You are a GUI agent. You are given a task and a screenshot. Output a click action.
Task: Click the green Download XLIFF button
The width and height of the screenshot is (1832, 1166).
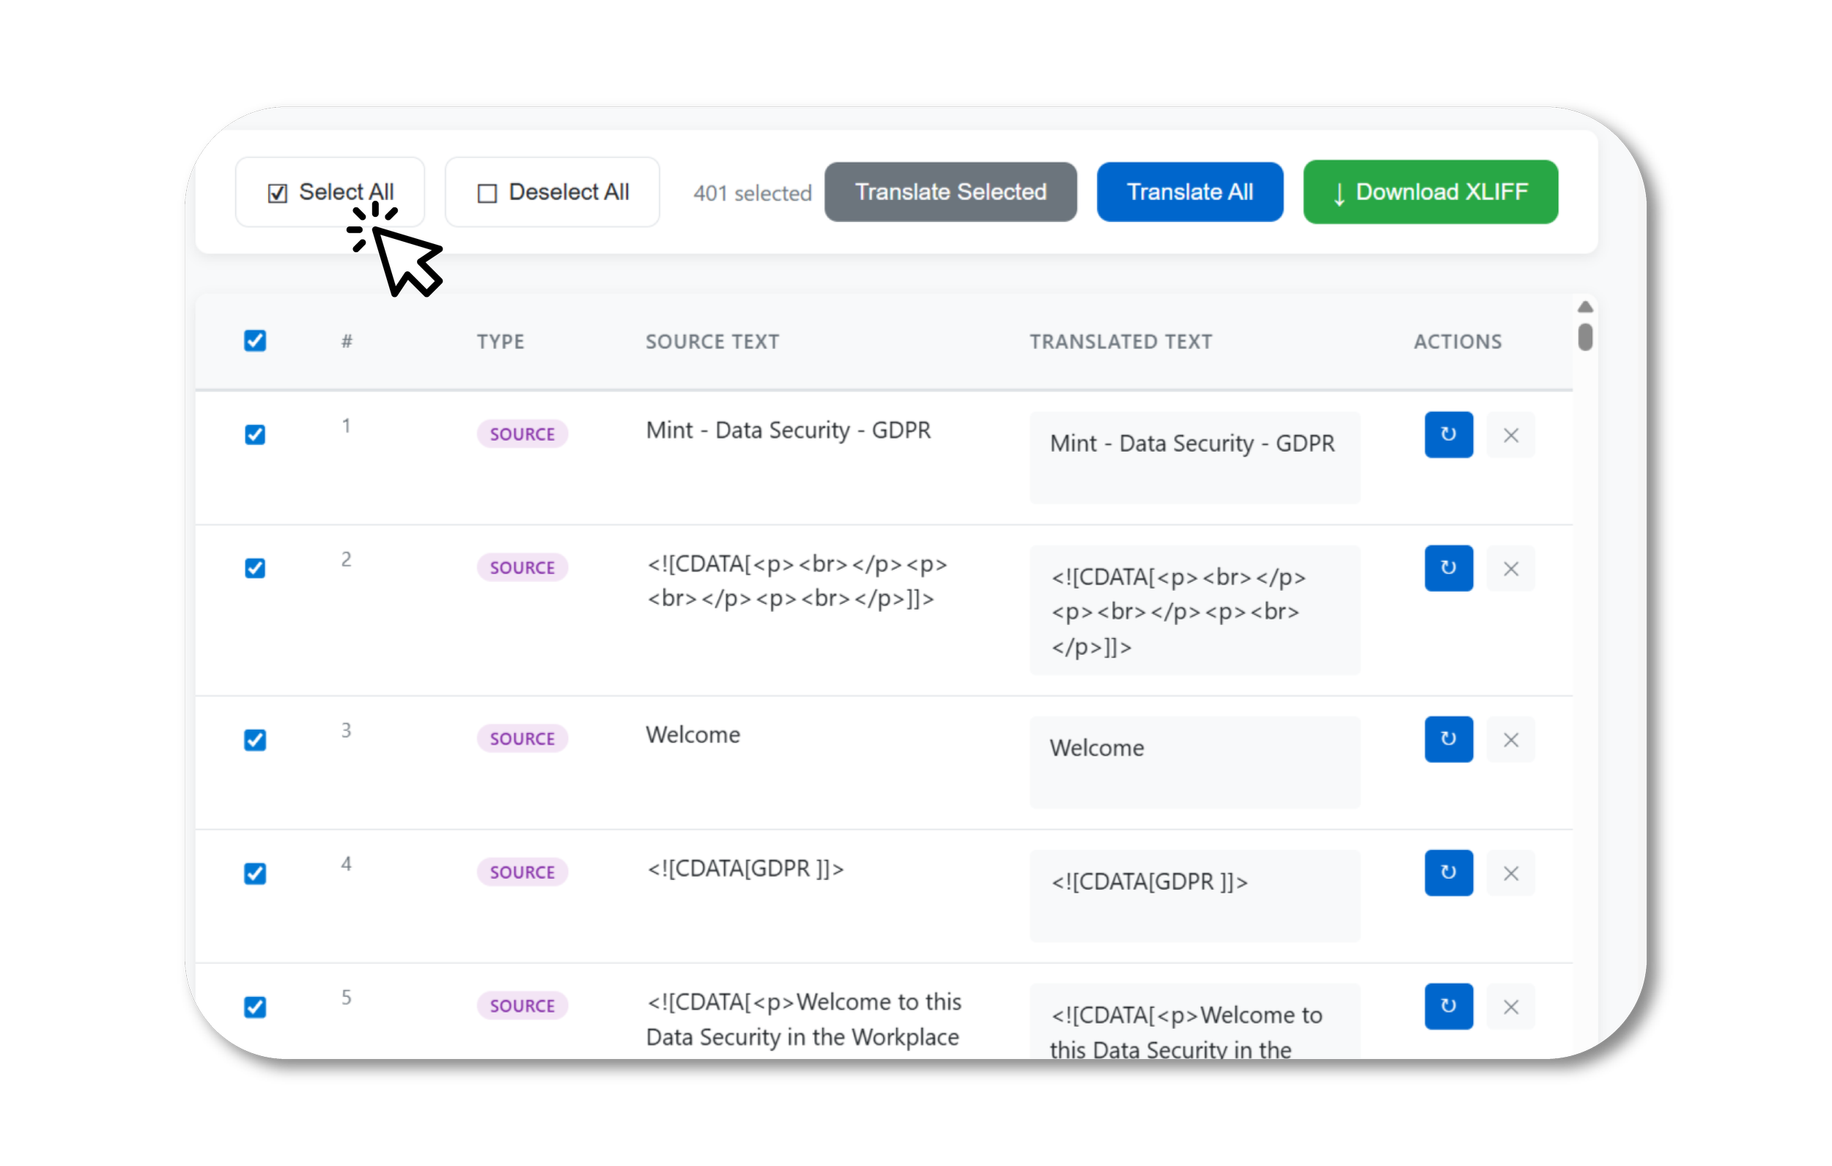(1430, 192)
